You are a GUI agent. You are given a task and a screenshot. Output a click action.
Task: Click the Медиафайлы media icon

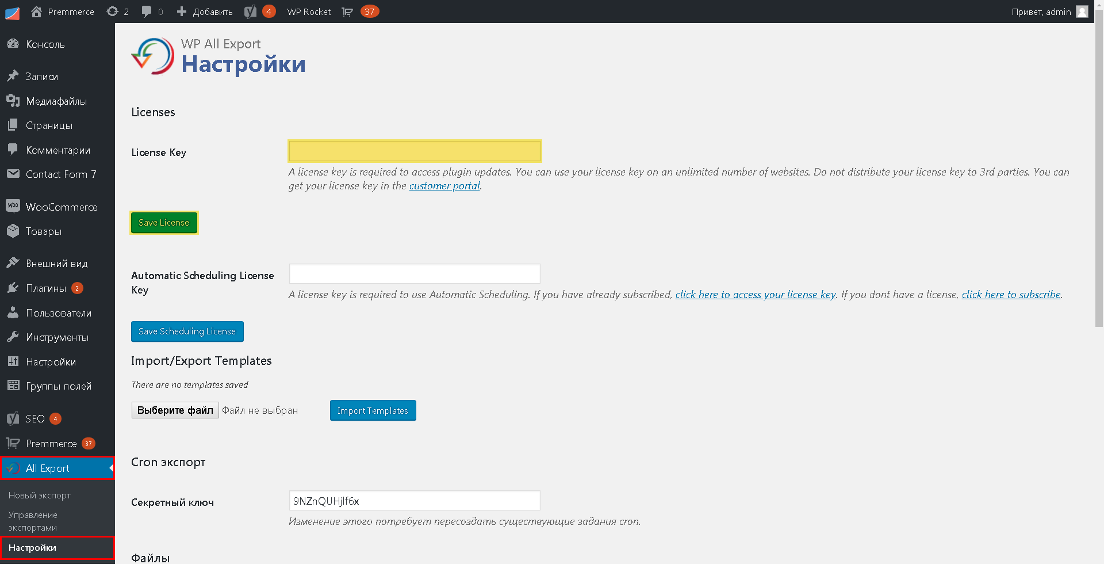[13, 101]
